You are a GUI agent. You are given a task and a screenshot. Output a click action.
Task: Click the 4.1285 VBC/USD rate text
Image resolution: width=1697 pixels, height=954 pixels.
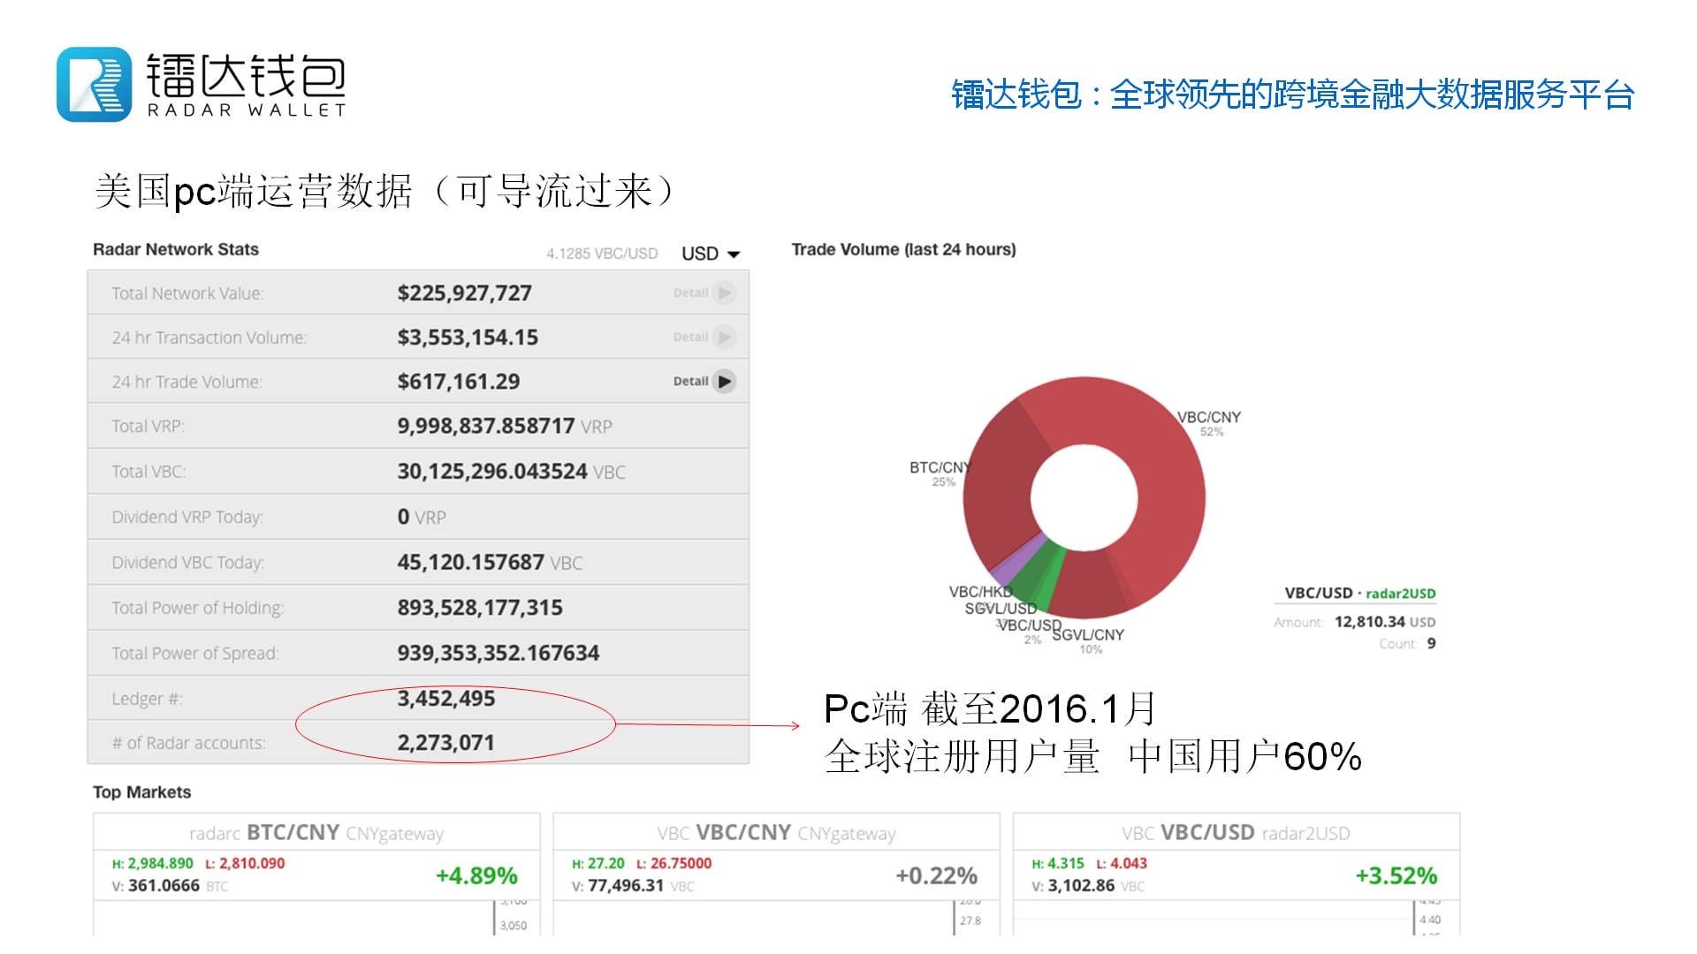pos(602,254)
